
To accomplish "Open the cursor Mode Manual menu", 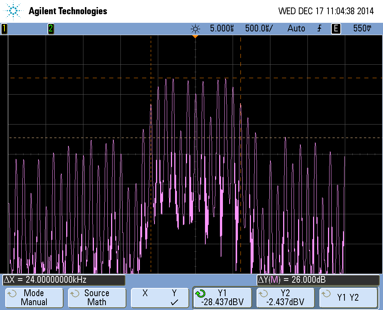I will pyautogui.click(x=34, y=298).
